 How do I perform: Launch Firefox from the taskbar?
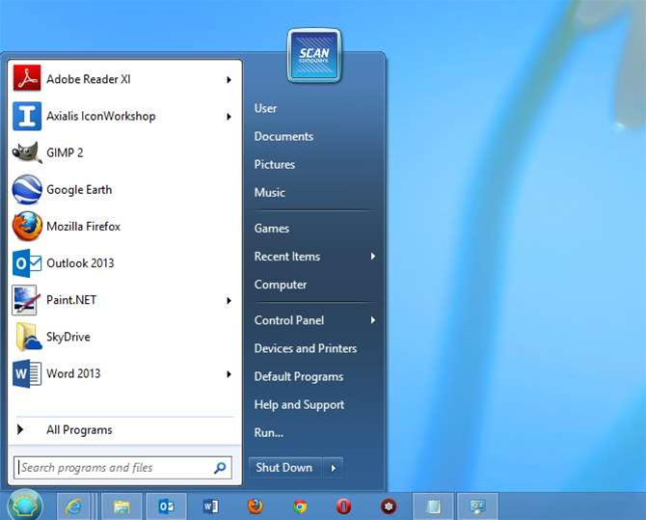pyautogui.click(x=256, y=506)
